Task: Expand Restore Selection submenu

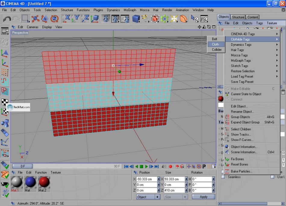Action: 252,71
